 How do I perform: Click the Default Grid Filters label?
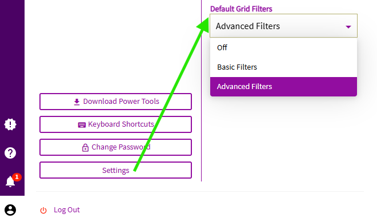pyautogui.click(x=241, y=9)
